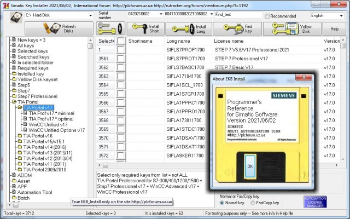Click the Batch folder icon

(14, 198)
